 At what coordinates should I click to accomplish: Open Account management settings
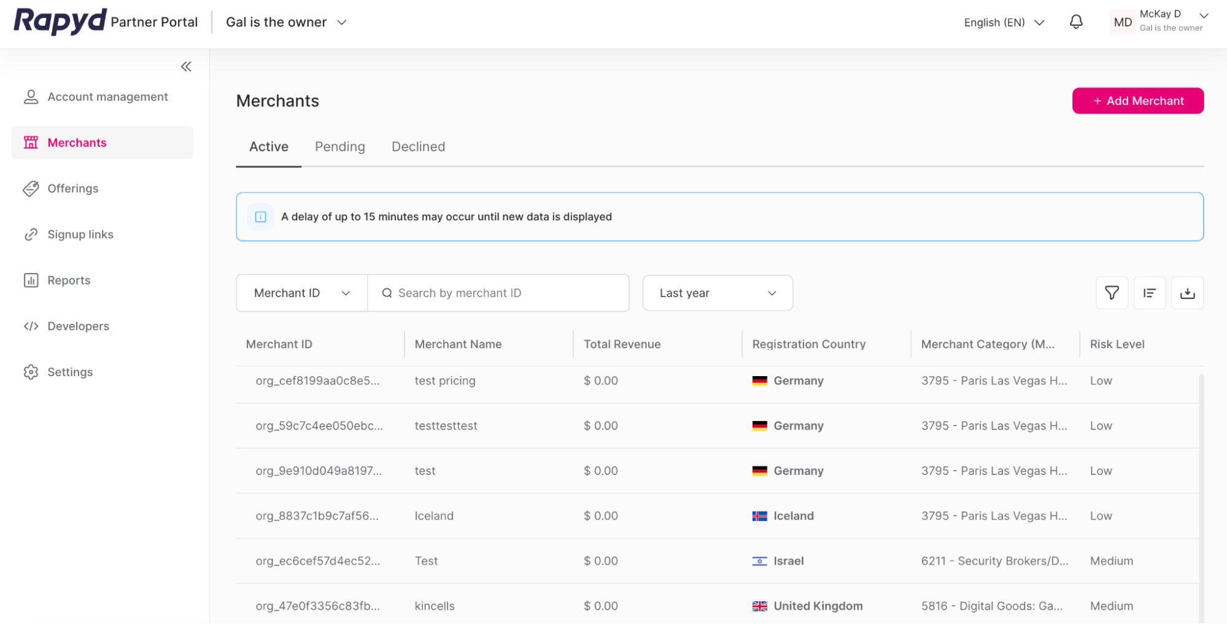[108, 96]
